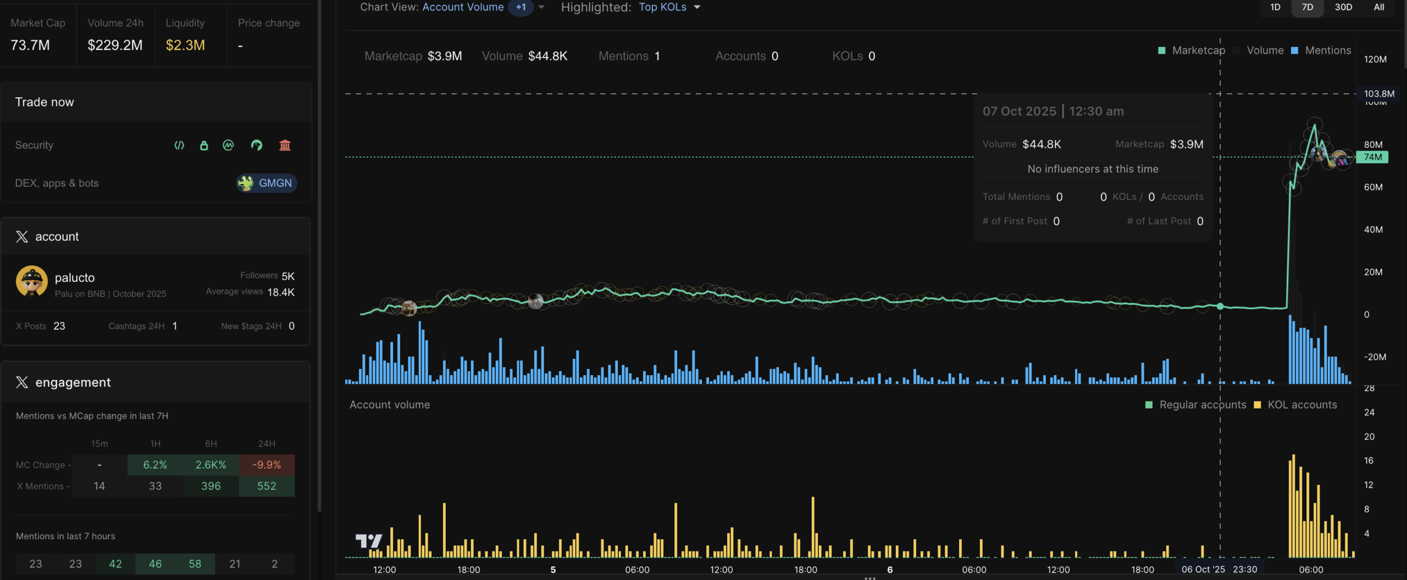
Task: Click the 552 X Mentions 24H cell
Action: coord(267,486)
